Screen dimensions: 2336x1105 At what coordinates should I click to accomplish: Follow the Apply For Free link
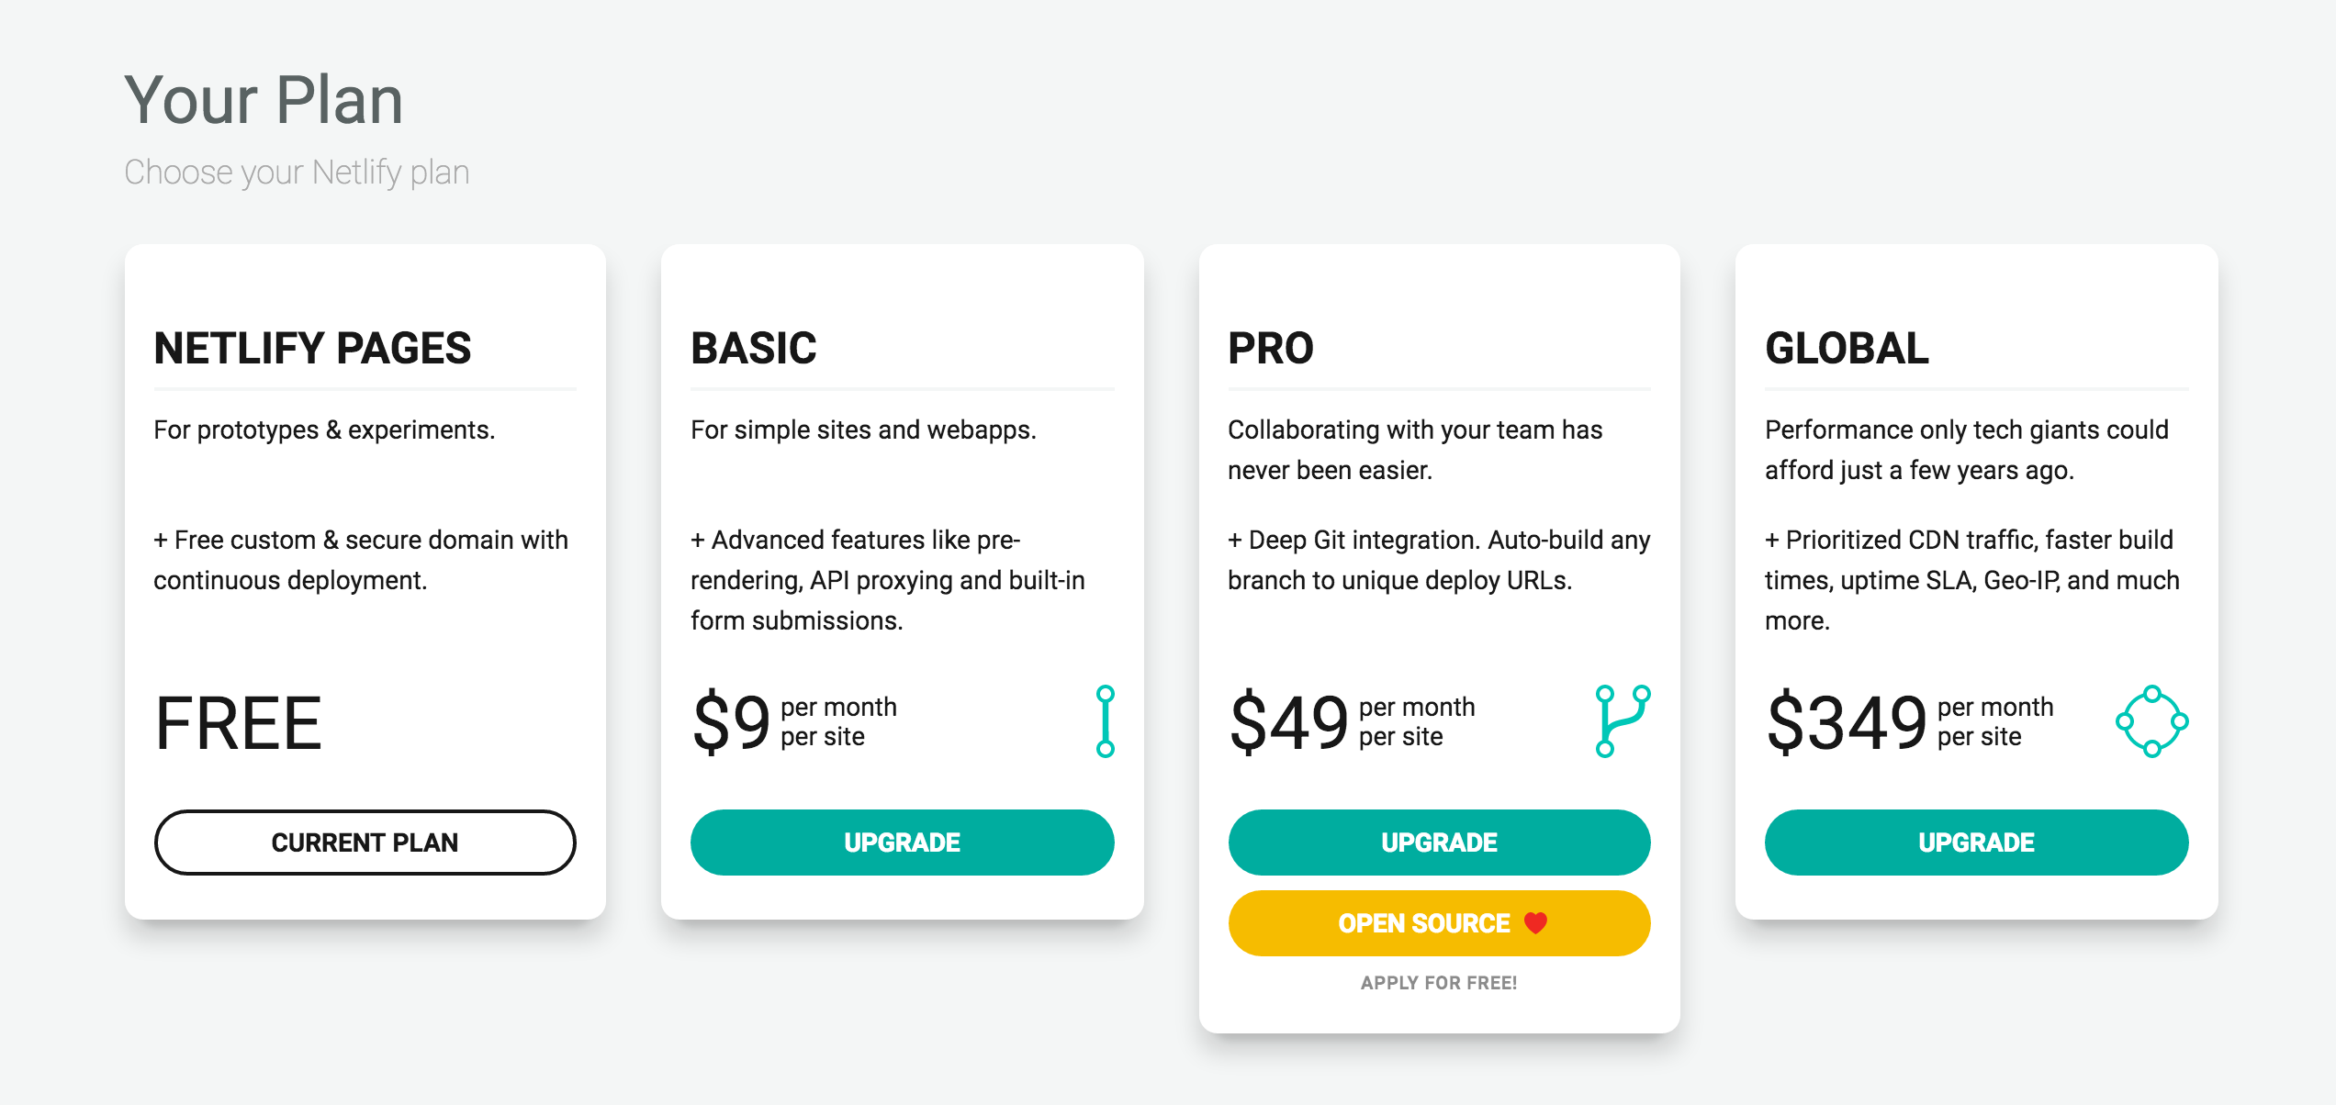(x=1439, y=983)
